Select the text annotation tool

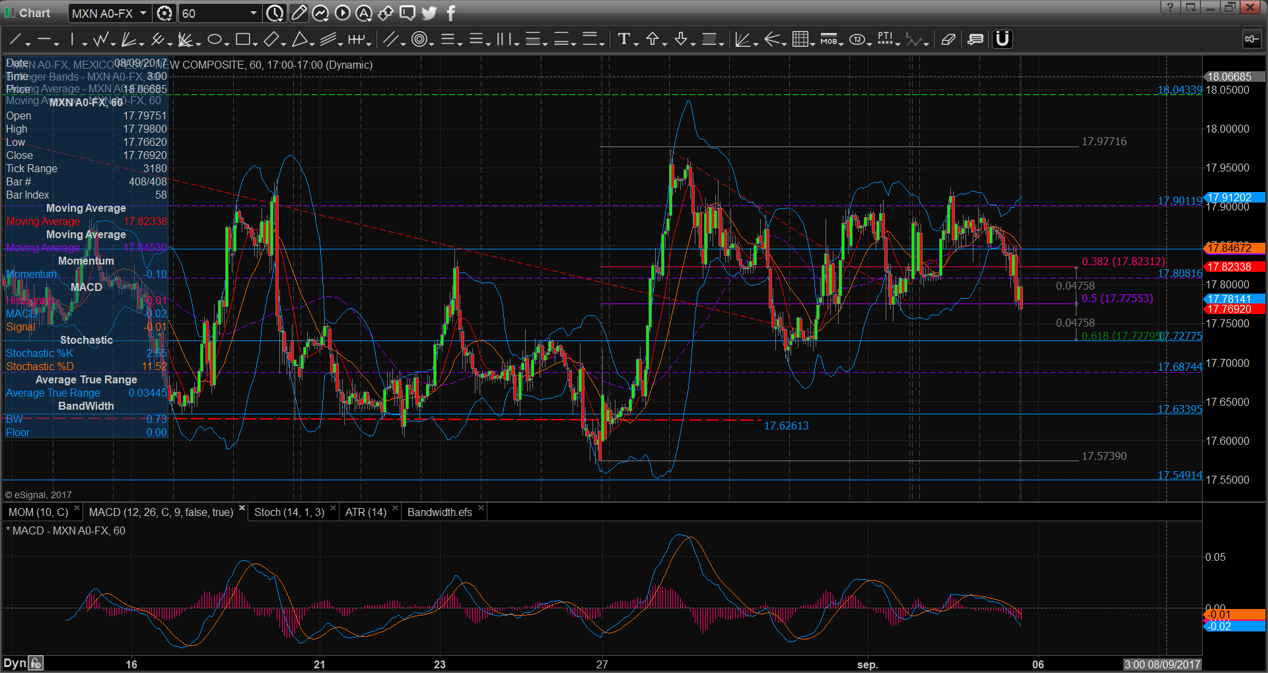(x=623, y=40)
